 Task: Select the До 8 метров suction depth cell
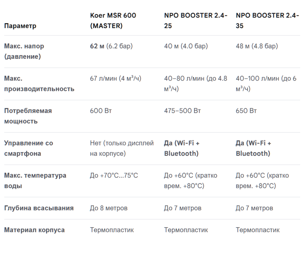[x=109, y=208]
